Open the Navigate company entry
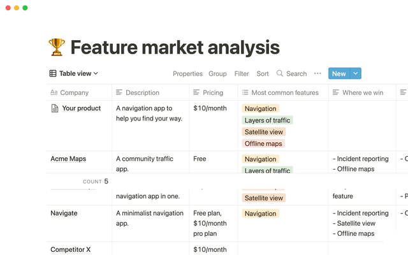408x255 pixels. (64, 214)
